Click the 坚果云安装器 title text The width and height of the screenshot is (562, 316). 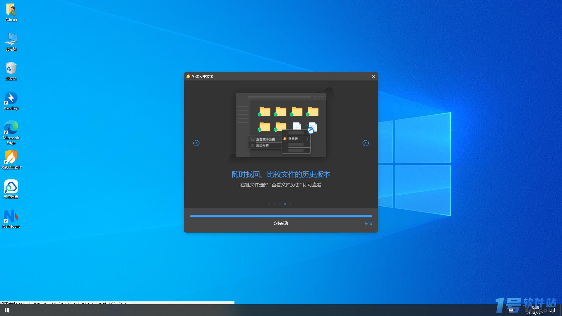pyautogui.click(x=203, y=77)
